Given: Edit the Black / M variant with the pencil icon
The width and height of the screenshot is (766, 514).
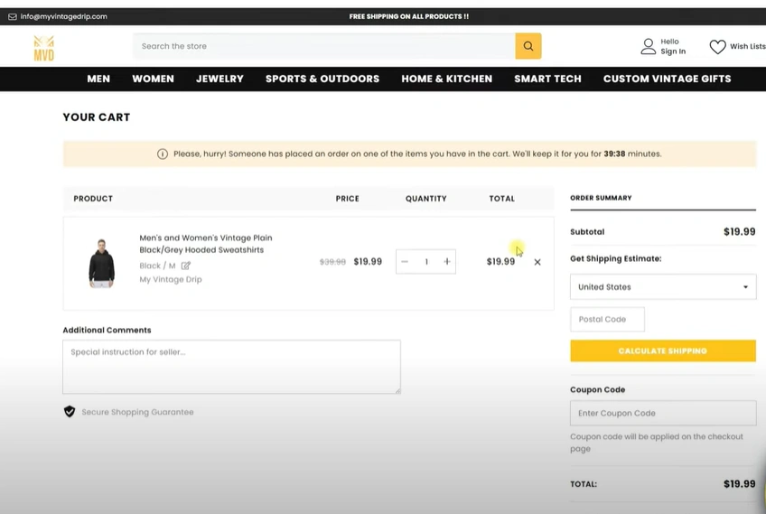Looking at the screenshot, I should [x=186, y=266].
